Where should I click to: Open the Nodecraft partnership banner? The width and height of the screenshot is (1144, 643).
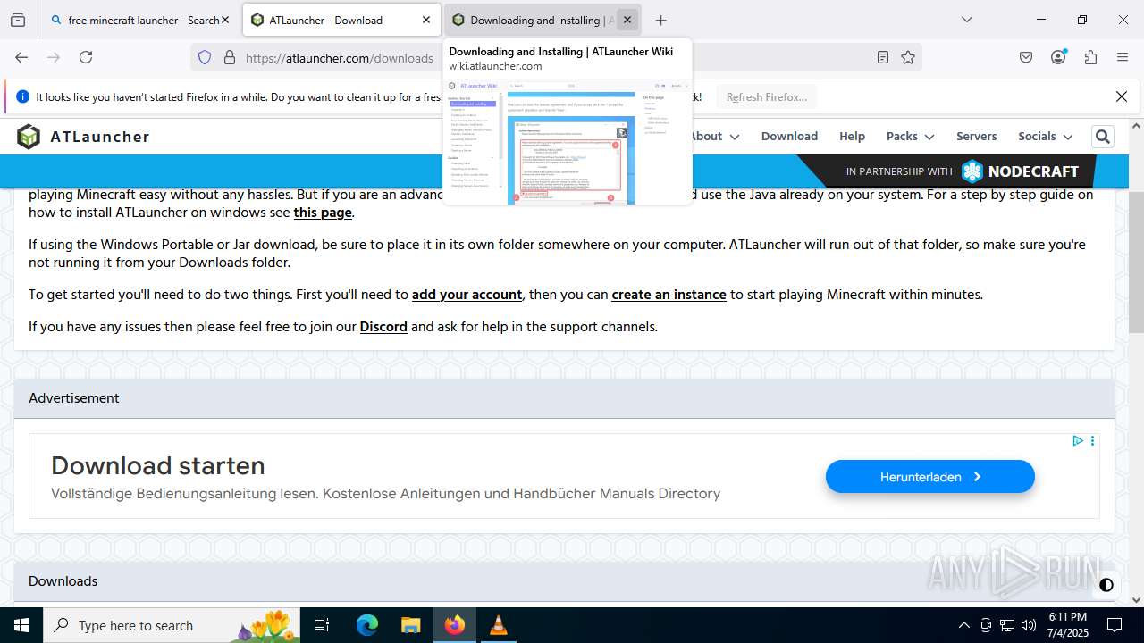tap(963, 171)
